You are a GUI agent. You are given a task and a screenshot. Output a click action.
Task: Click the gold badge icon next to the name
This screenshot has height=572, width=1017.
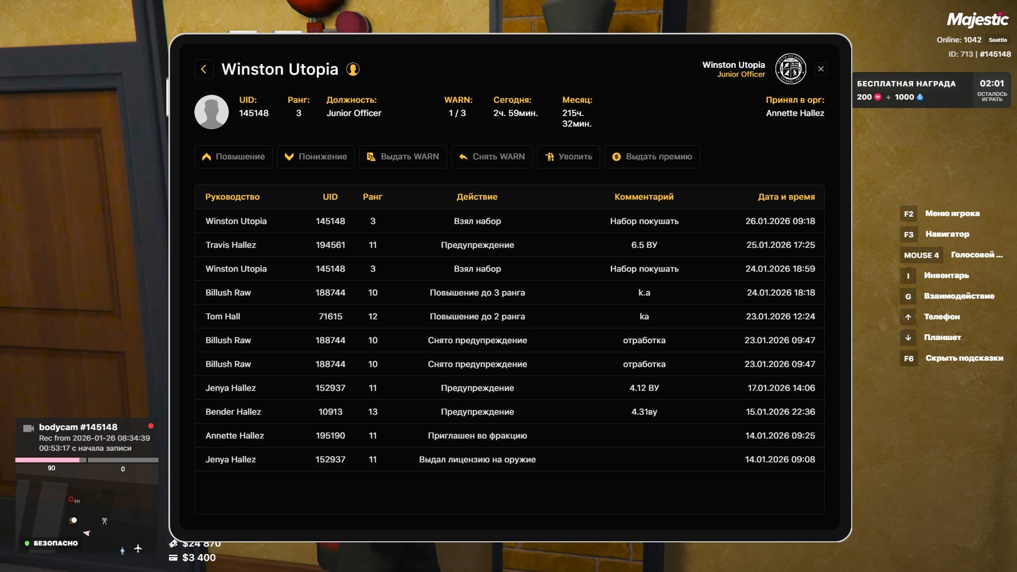pos(353,69)
